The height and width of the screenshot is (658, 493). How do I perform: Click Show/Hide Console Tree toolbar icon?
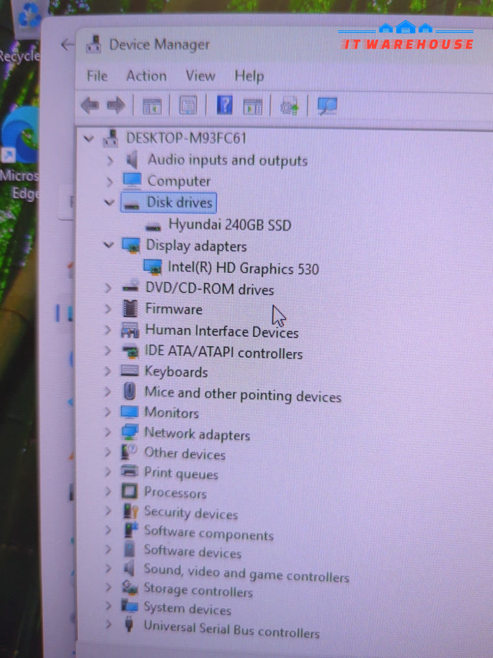[152, 106]
